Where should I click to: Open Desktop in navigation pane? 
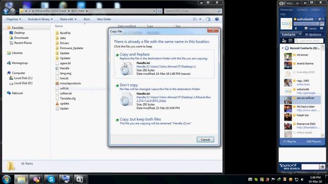[x=19, y=33]
